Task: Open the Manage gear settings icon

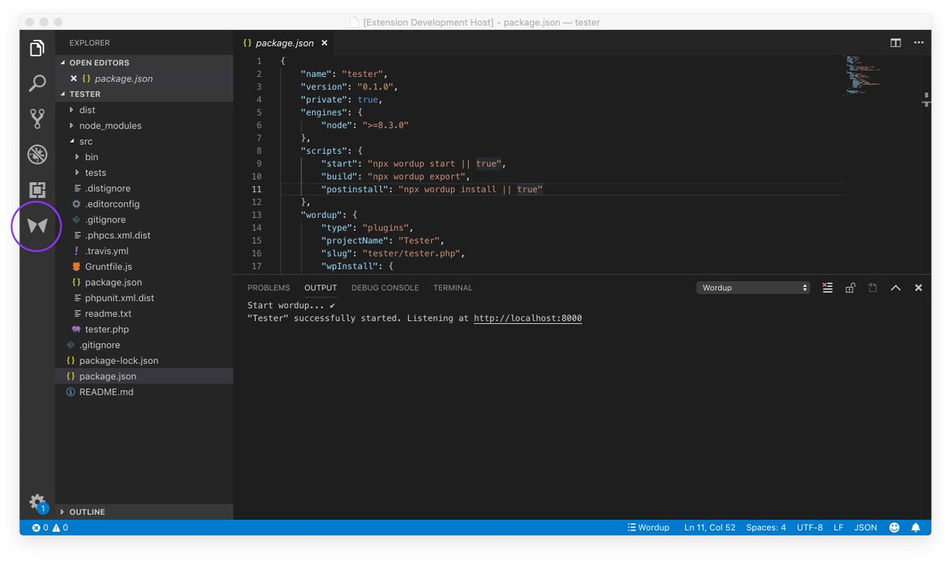Action: pyautogui.click(x=37, y=502)
